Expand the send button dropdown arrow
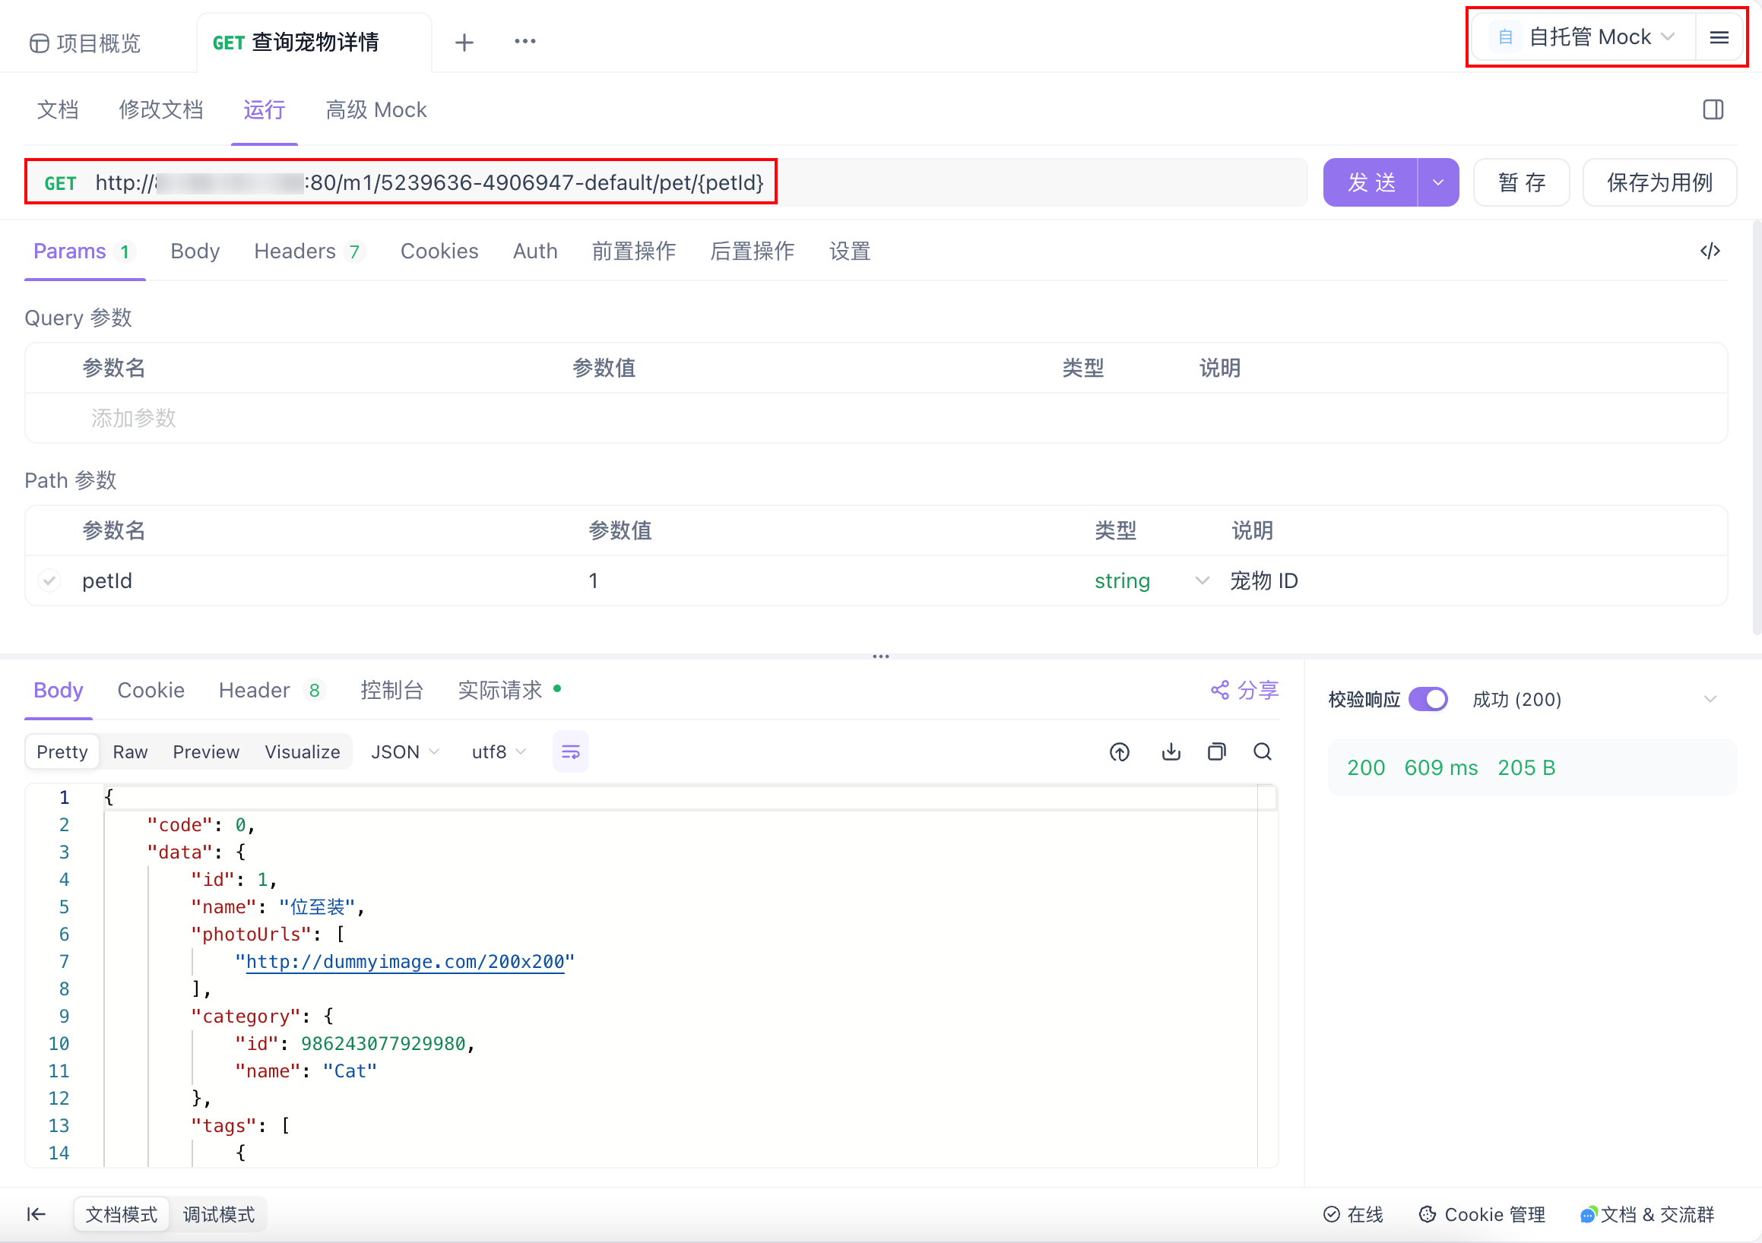1762x1243 pixels. (x=1437, y=182)
